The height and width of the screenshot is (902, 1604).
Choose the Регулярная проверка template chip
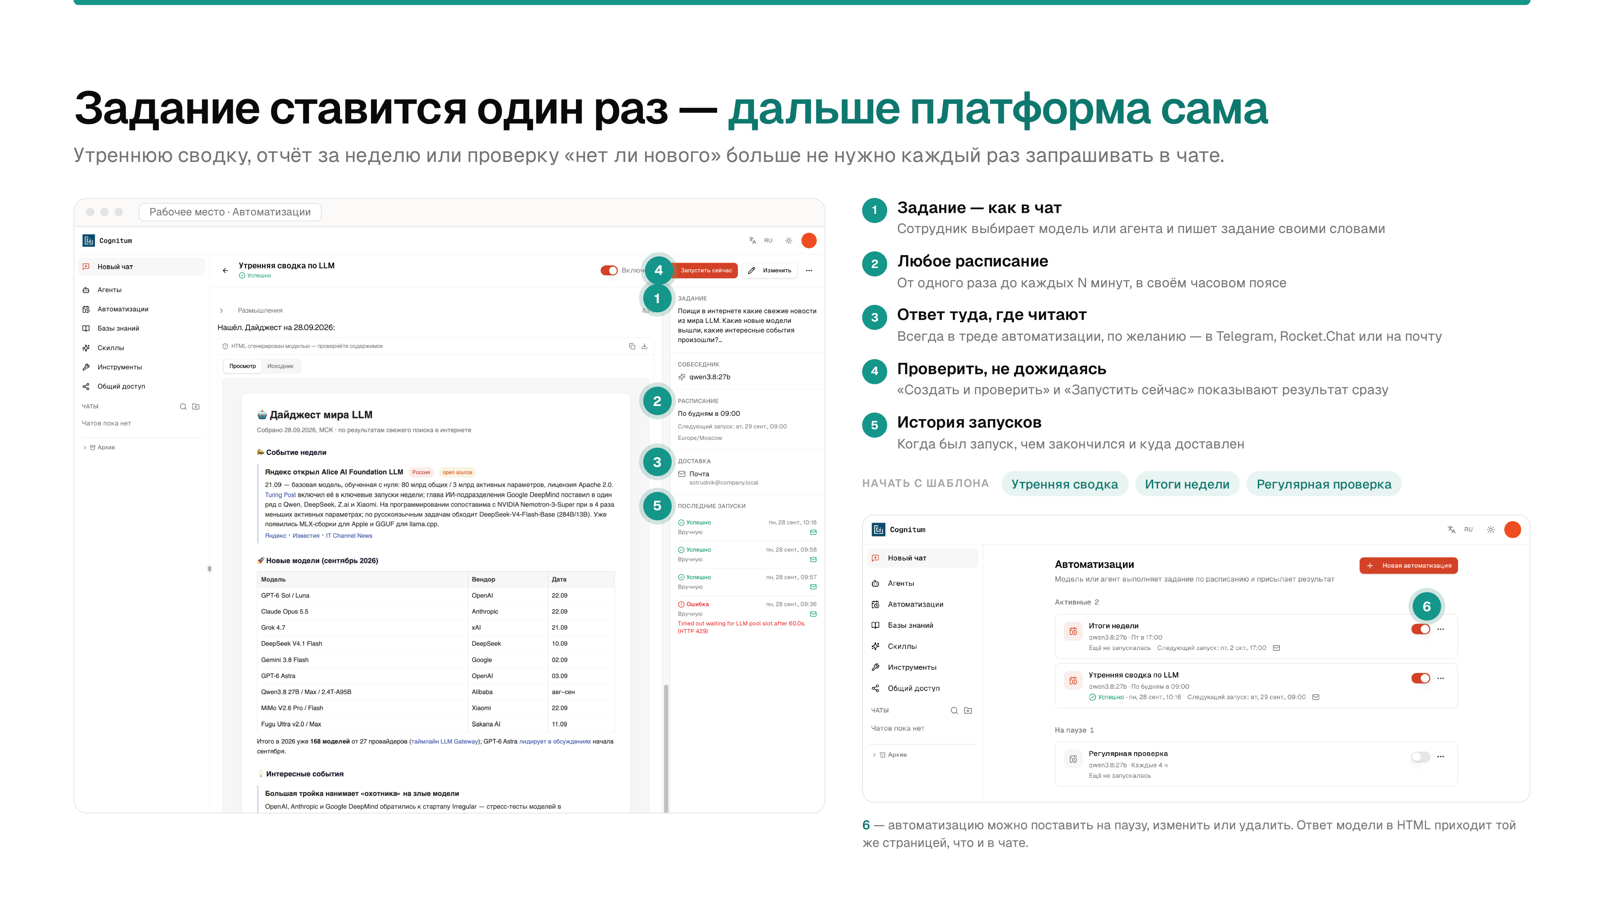point(1323,484)
